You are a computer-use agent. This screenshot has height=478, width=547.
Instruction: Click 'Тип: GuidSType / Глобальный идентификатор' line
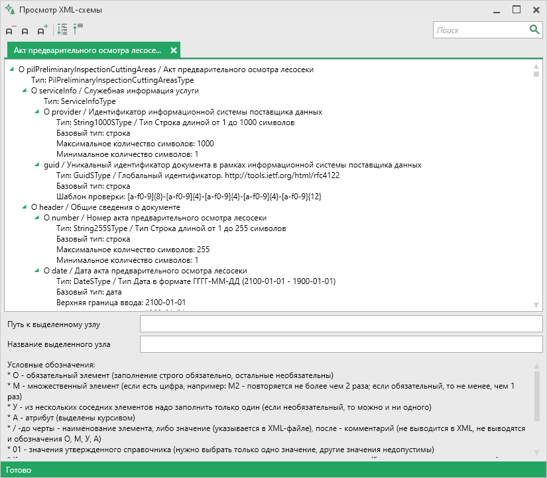click(198, 175)
